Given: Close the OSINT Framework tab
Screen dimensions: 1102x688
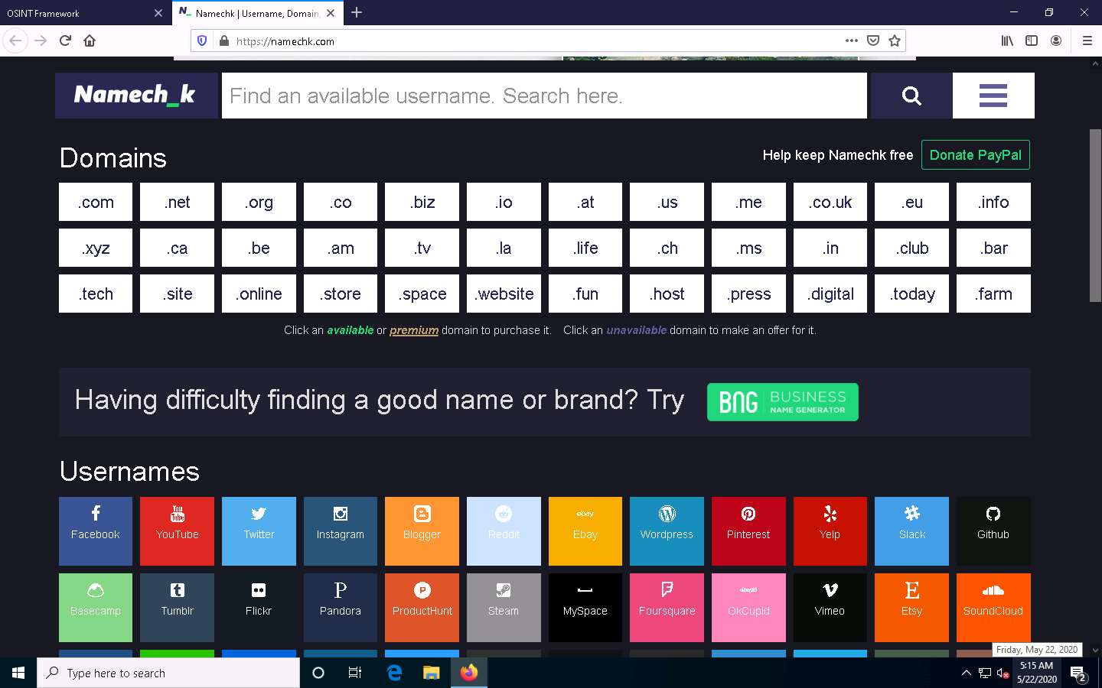Looking at the screenshot, I should click(158, 13).
